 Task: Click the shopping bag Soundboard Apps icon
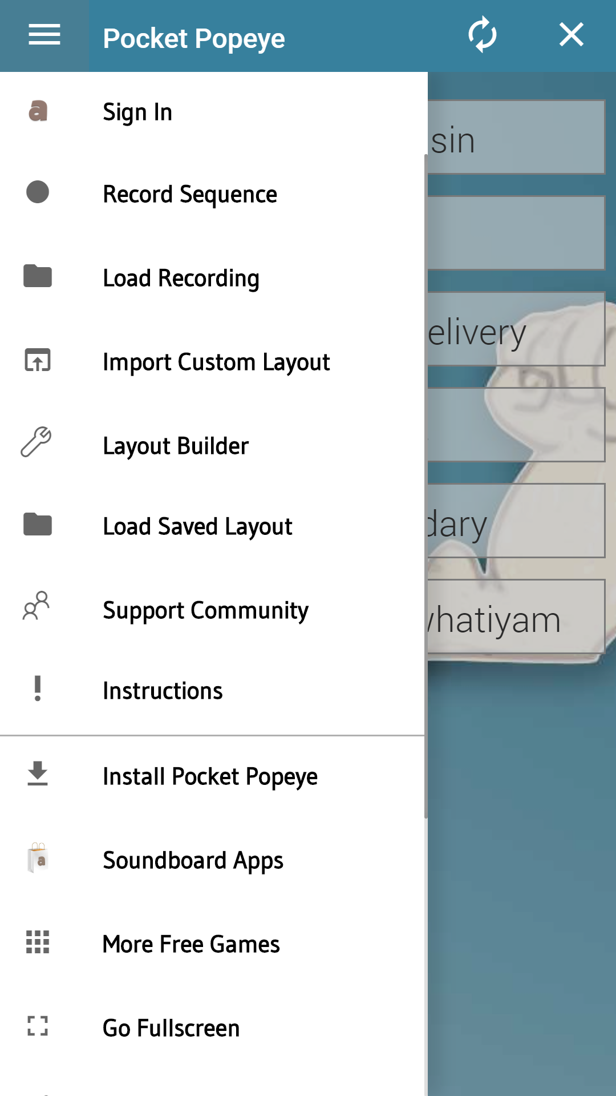(x=38, y=857)
